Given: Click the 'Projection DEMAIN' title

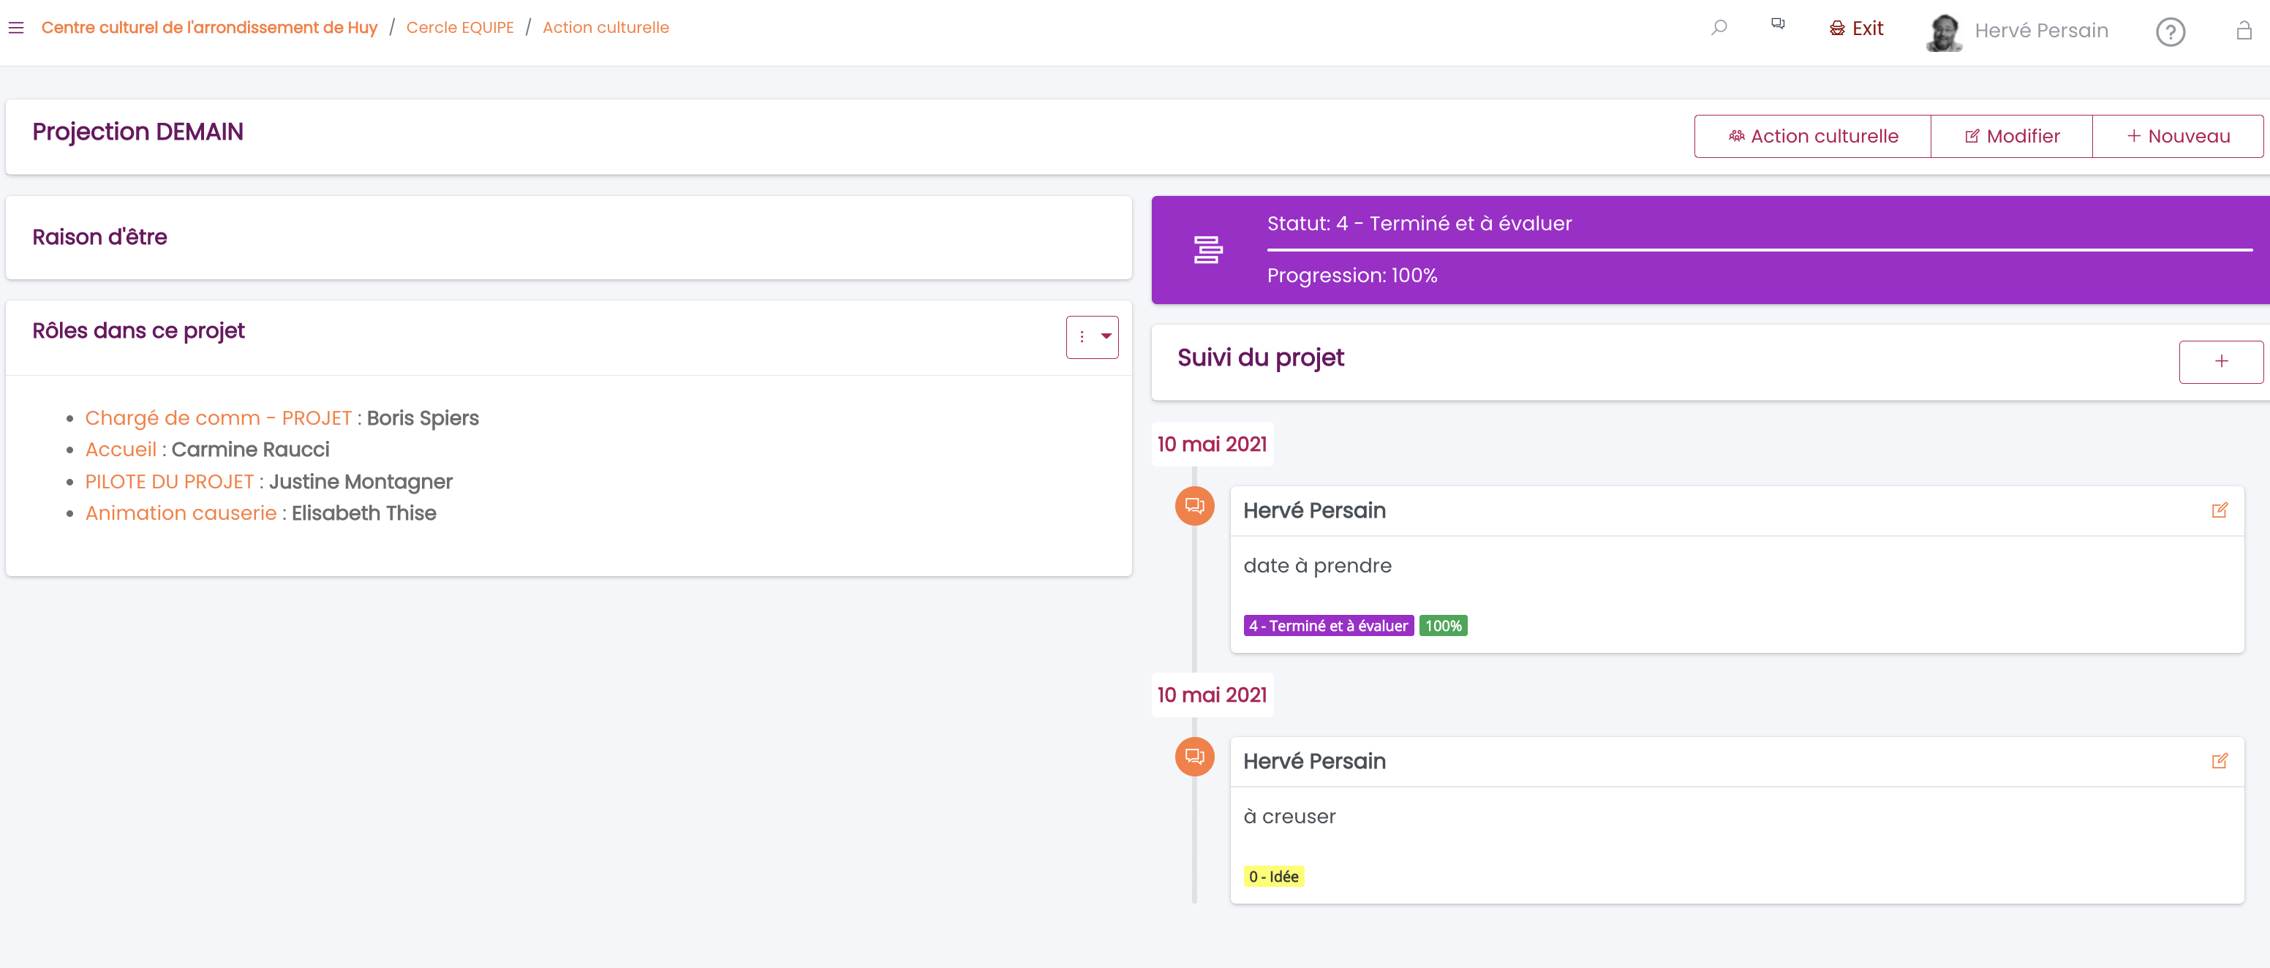Looking at the screenshot, I should click(x=137, y=132).
